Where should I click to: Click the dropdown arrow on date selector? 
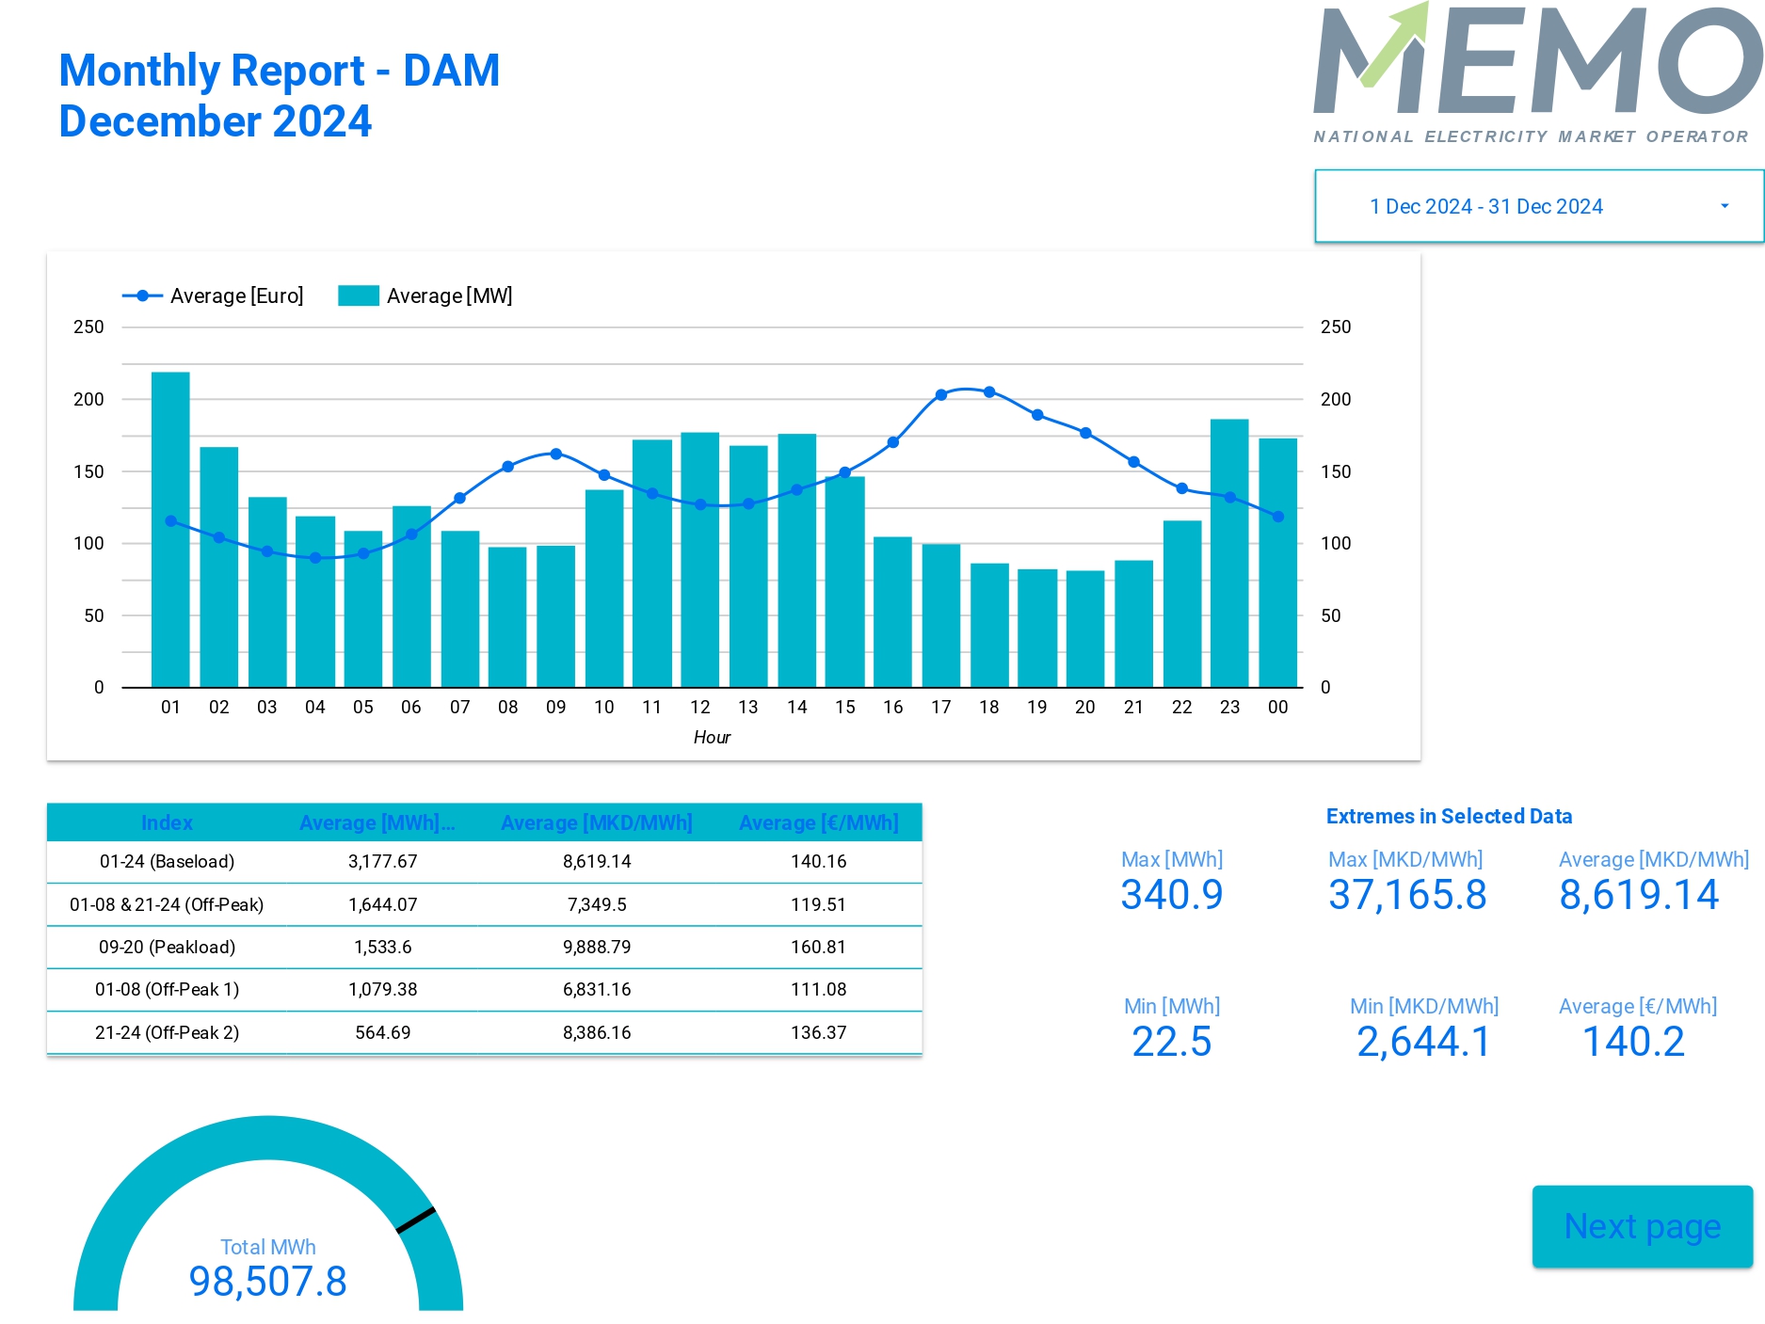coord(1724,207)
